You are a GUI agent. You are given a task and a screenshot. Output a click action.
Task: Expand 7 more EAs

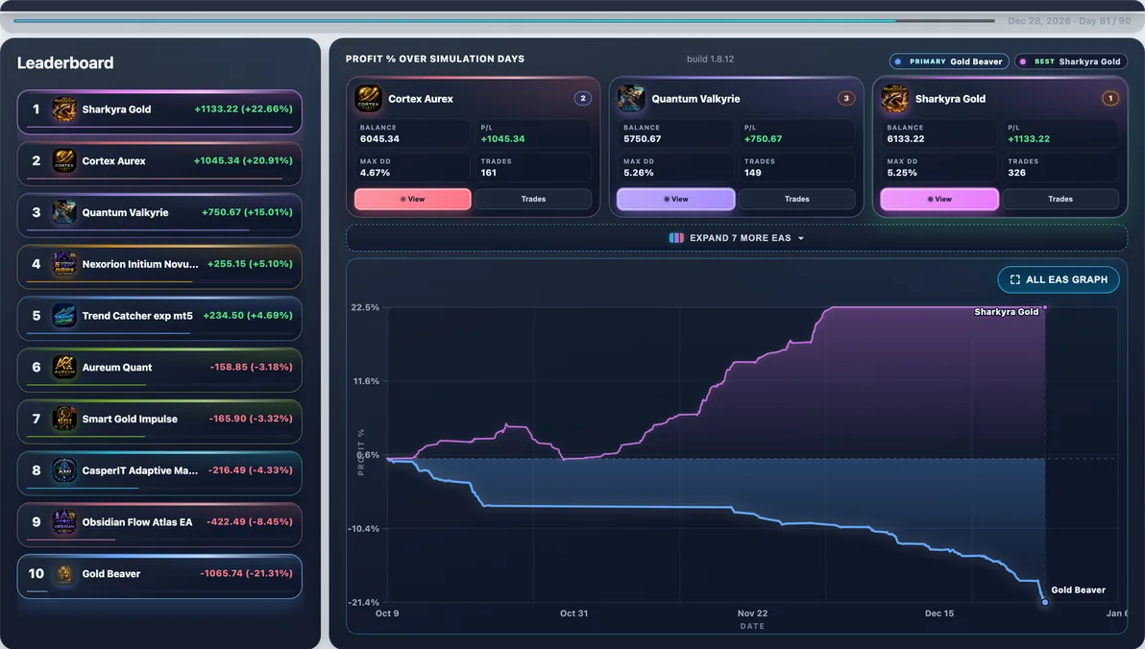point(737,238)
